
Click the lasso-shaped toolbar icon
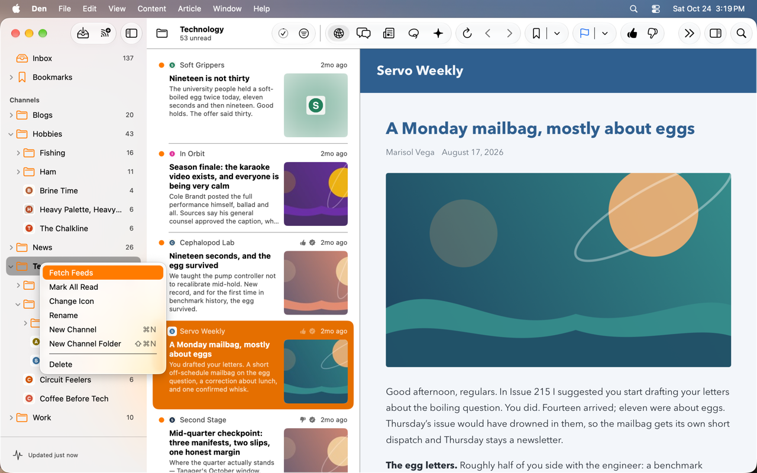pyautogui.click(x=413, y=34)
